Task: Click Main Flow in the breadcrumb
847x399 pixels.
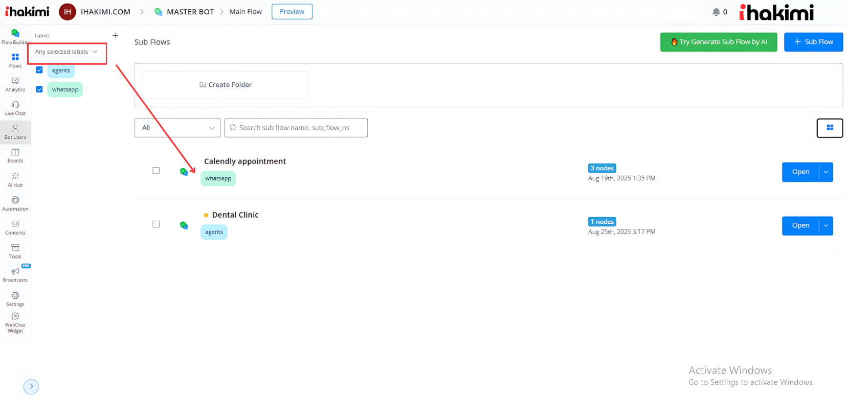Action: click(x=246, y=12)
